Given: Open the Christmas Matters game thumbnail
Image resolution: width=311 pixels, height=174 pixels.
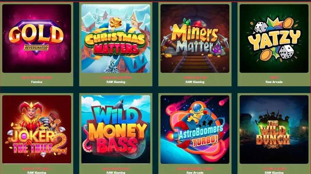Looking at the screenshot, I should tap(116, 38).
